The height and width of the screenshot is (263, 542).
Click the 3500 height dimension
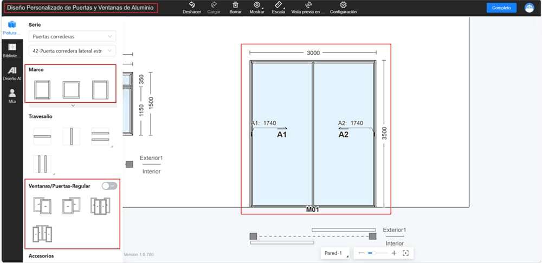point(385,133)
